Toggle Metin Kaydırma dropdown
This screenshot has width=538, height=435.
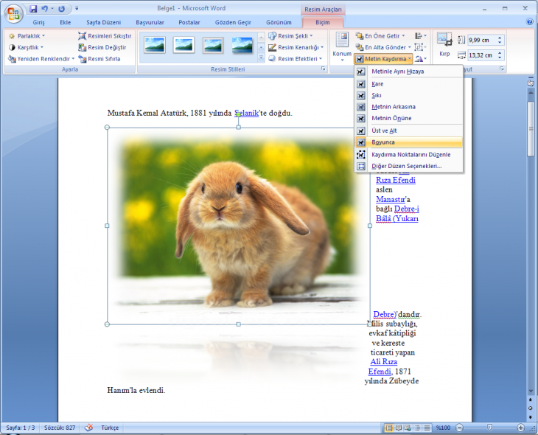[383, 59]
